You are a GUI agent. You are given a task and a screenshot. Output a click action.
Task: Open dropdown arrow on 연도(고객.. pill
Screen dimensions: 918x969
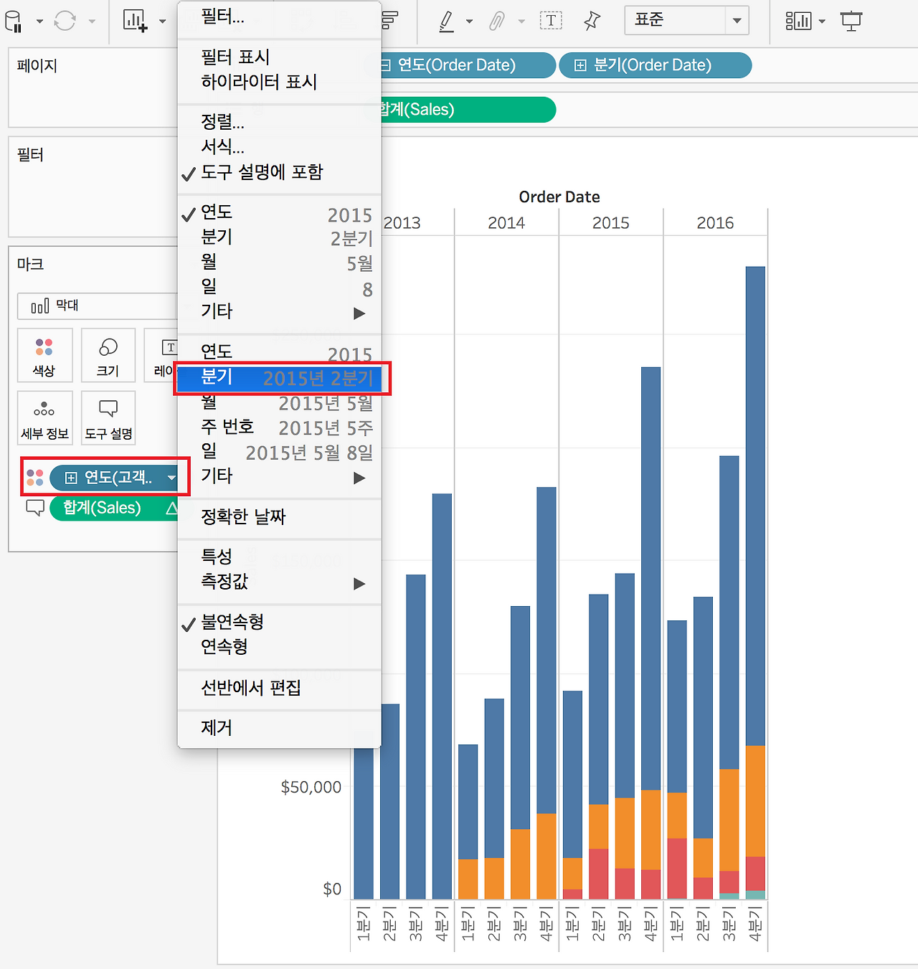(171, 478)
